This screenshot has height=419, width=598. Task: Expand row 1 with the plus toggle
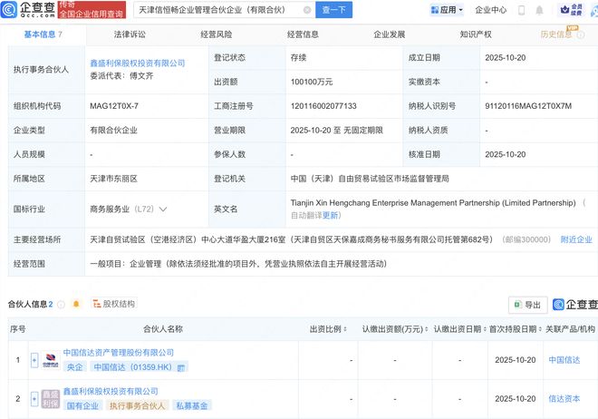pyautogui.click(x=34, y=360)
